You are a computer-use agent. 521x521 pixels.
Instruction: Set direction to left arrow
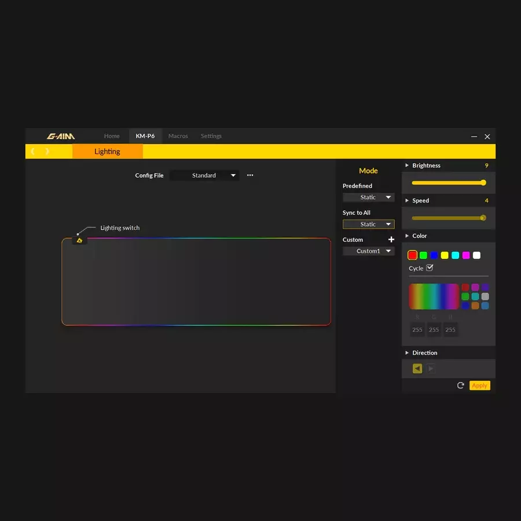tap(417, 369)
